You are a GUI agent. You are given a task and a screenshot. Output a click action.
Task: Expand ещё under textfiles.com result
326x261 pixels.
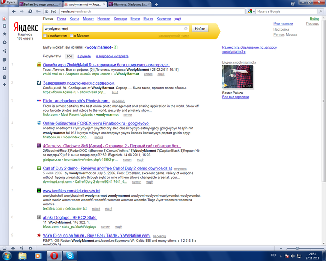108,209
